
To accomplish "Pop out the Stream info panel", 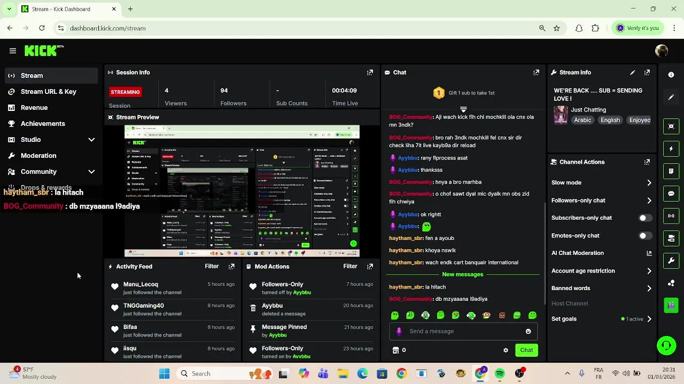I will tap(647, 73).
